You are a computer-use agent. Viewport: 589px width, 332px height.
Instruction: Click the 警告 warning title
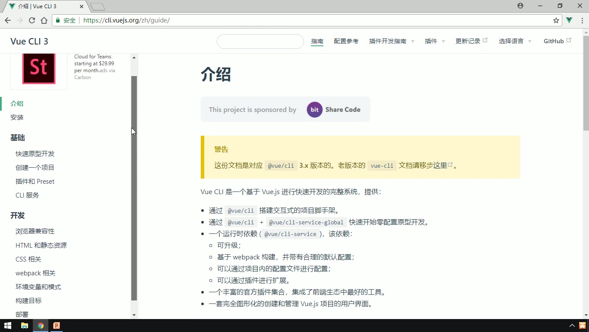tap(221, 150)
